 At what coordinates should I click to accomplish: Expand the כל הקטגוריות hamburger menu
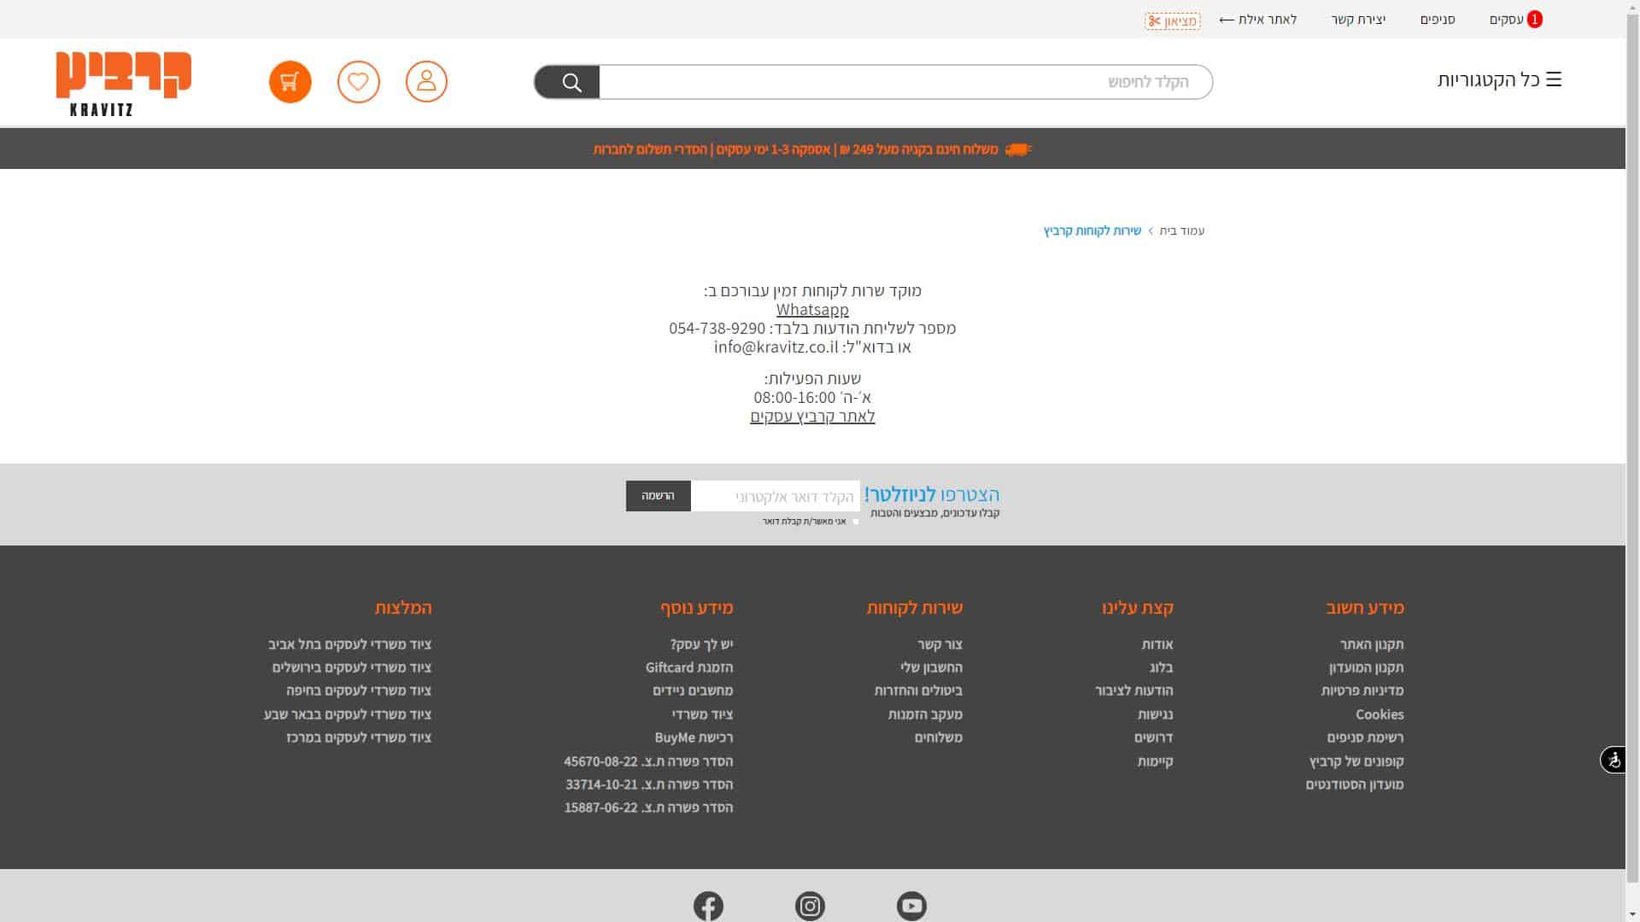pyautogui.click(x=1499, y=80)
